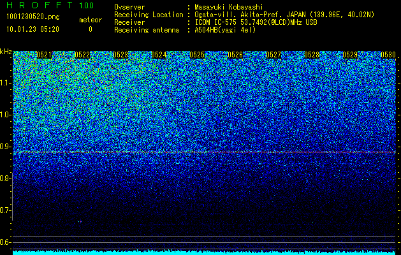Select the file name 1001230520.png

(33, 17)
